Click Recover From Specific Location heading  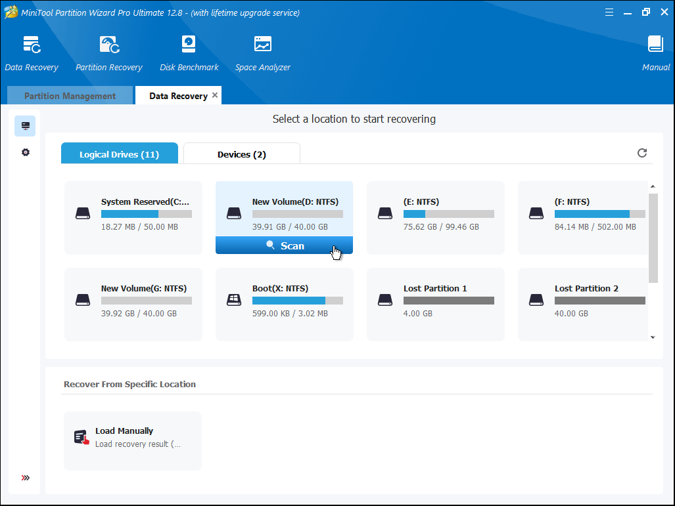tap(129, 384)
